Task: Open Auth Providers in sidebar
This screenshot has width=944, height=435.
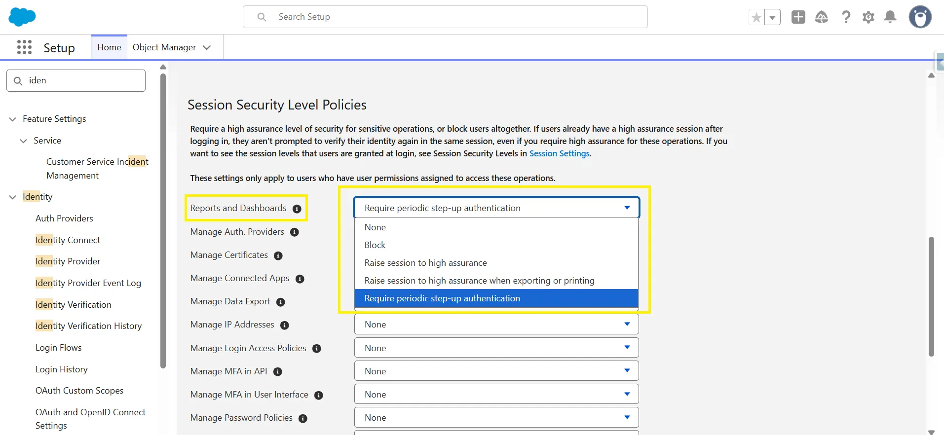Action: tap(64, 218)
